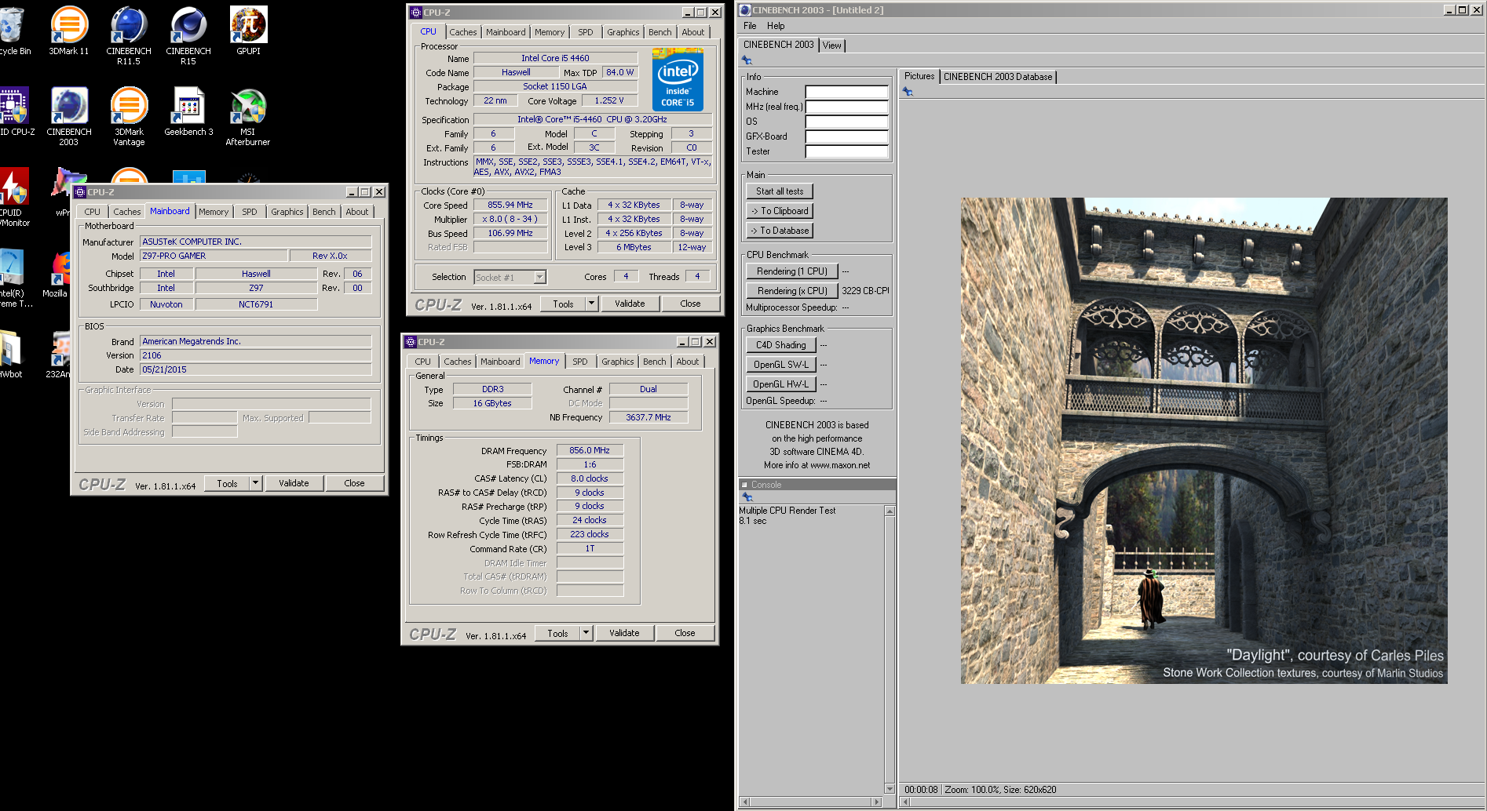
Task: Click the Machine info input field
Action: (846, 92)
